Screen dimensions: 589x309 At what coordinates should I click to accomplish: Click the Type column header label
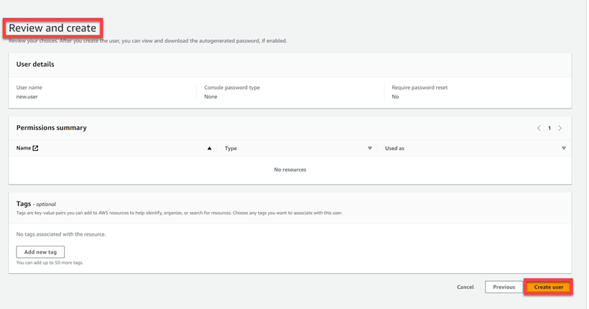(x=231, y=148)
